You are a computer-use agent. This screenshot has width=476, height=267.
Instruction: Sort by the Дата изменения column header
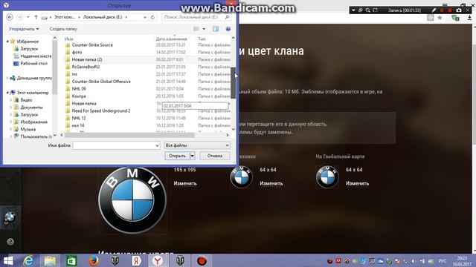[171, 39]
